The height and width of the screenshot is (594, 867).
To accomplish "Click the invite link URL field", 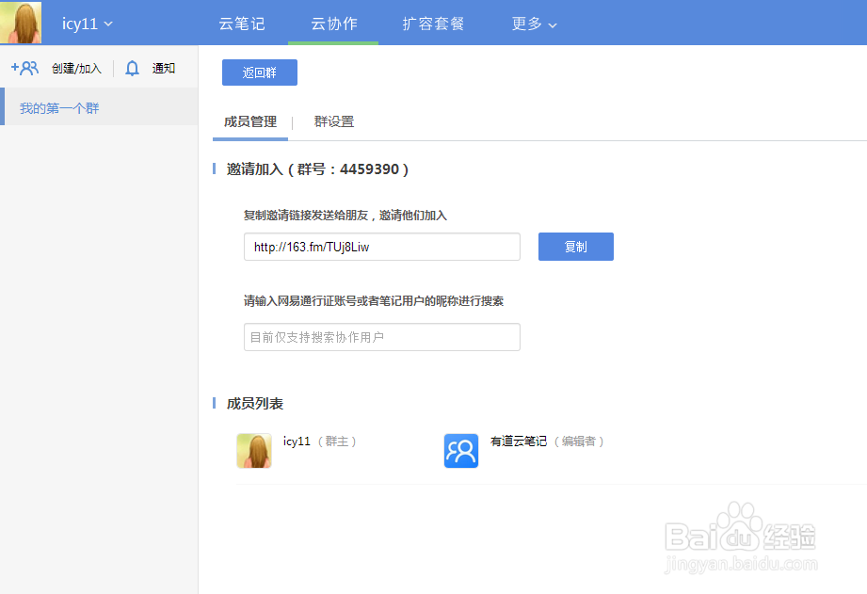I will [x=381, y=246].
